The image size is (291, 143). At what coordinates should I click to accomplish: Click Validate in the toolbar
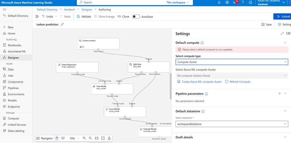coord(84,16)
